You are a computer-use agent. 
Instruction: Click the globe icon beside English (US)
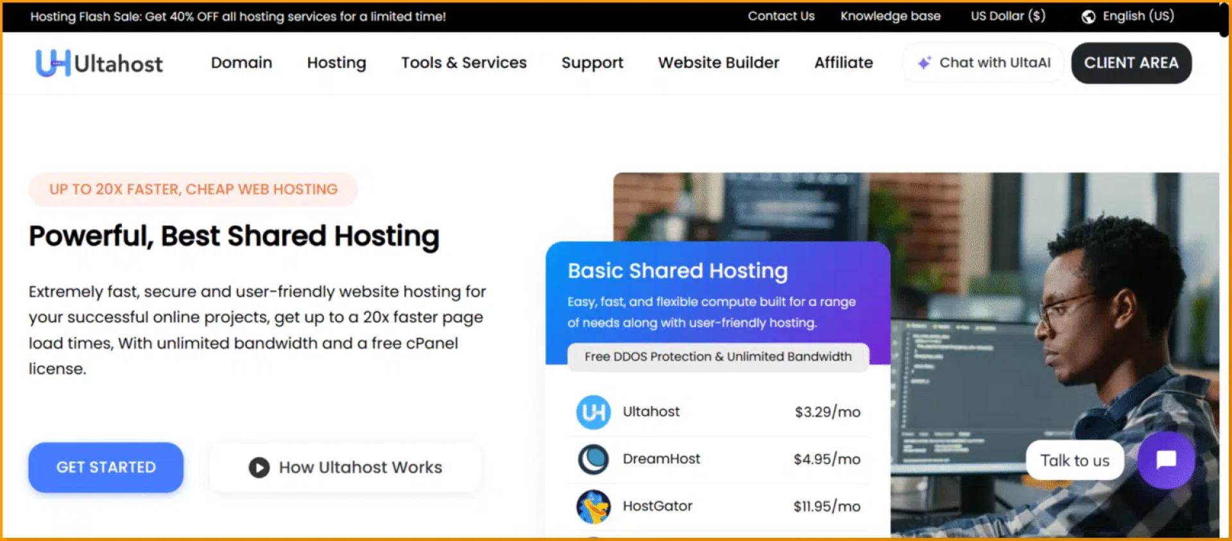pyautogui.click(x=1088, y=17)
